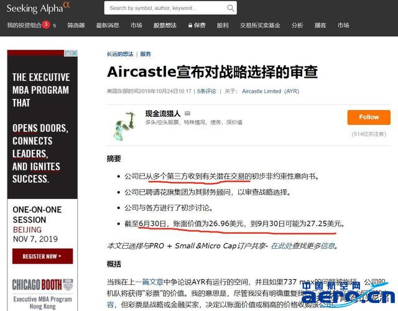Open the author avatar image
This screenshot has height=311, width=398.
(124, 126)
